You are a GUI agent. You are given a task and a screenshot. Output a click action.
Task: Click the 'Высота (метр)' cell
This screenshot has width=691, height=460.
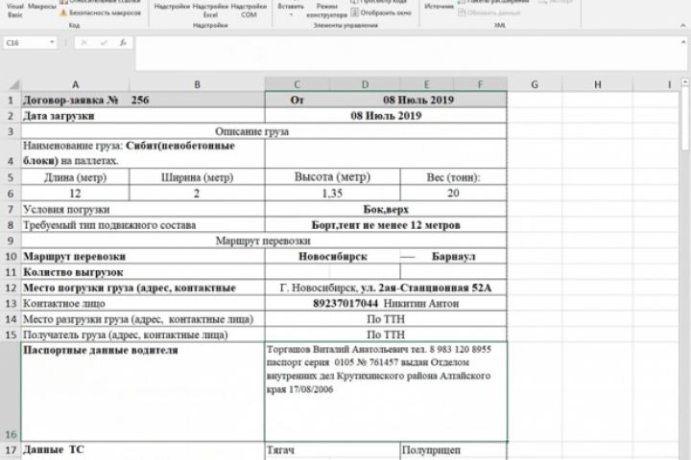coord(332,177)
